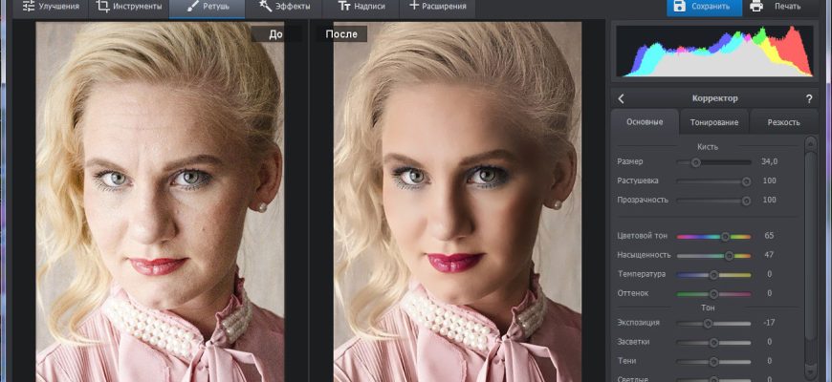832x382 pixels.
Task: Open the Улучшения sliders icon
Action: [28, 7]
